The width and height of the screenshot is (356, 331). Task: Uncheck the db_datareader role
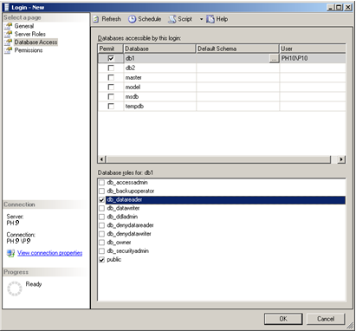point(101,200)
